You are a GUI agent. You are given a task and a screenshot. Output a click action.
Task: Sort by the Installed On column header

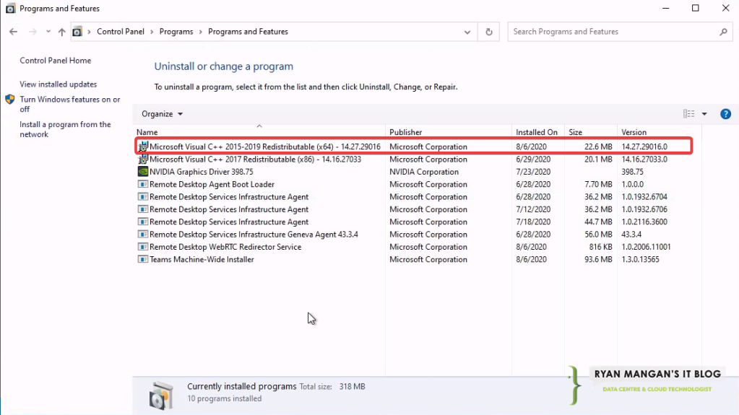pos(537,132)
